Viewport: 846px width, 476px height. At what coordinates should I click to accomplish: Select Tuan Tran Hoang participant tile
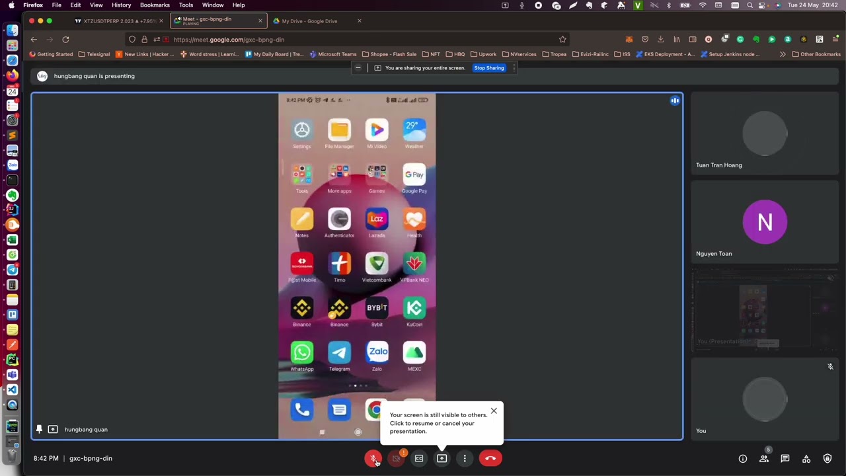point(765,133)
